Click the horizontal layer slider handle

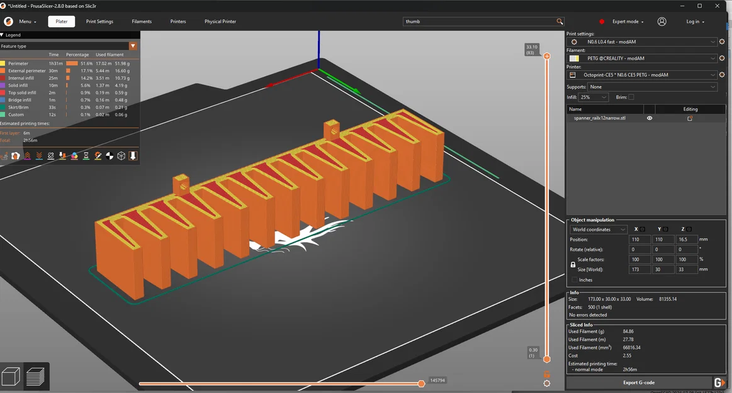(421, 382)
